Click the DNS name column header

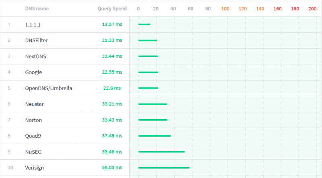pos(37,8)
